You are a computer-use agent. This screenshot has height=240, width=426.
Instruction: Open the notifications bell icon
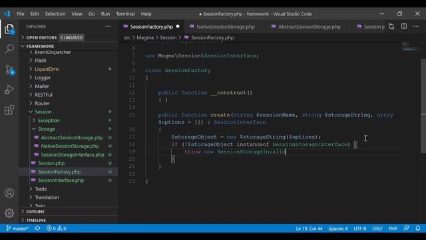[418, 228]
